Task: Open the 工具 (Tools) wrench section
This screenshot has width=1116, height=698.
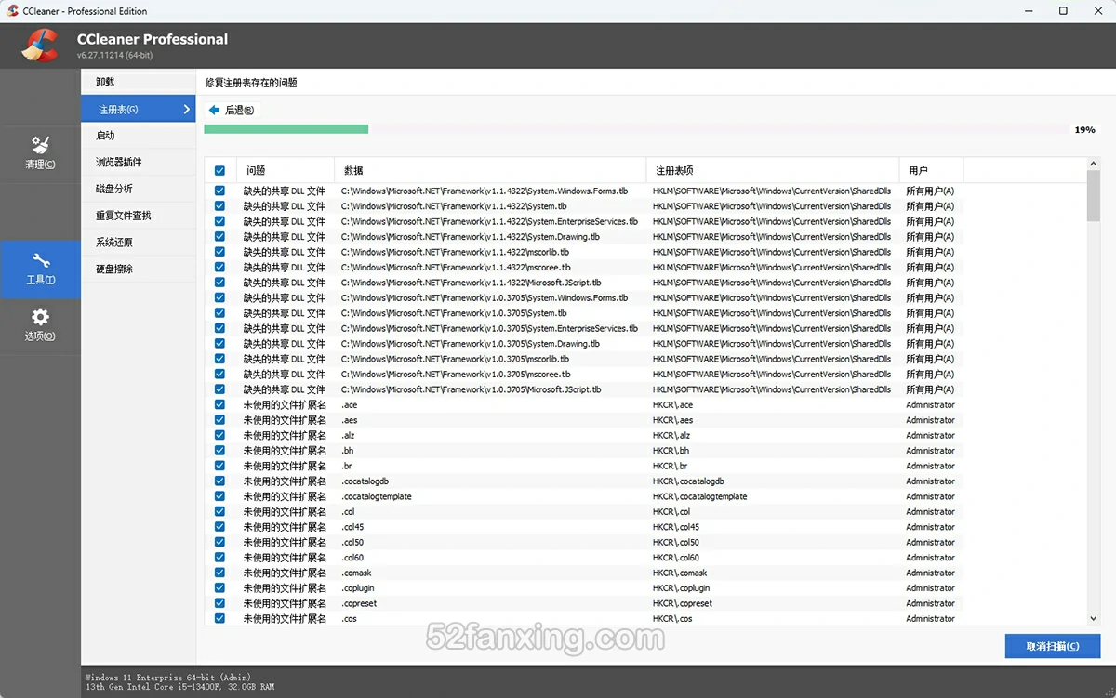Action: (40, 269)
